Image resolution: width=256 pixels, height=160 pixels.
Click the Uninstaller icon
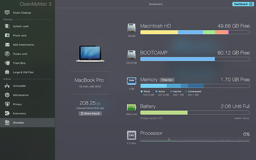tap(7, 86)
